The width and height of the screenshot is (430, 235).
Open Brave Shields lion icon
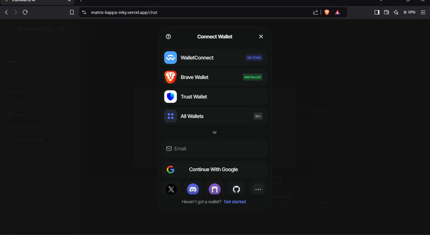pyautogui.click(x=327, y=12)
